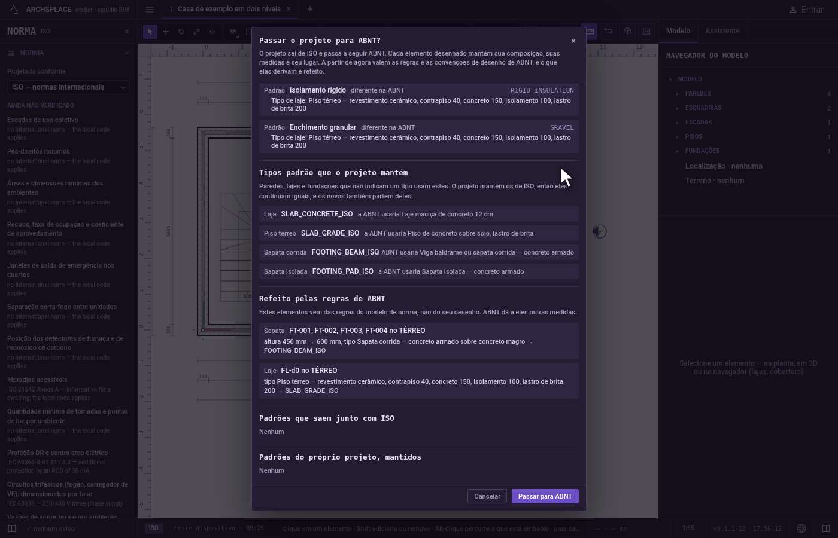Click Entrar to sign in
The width and height of the screenshot is (838, 538).
click(806, 10)
